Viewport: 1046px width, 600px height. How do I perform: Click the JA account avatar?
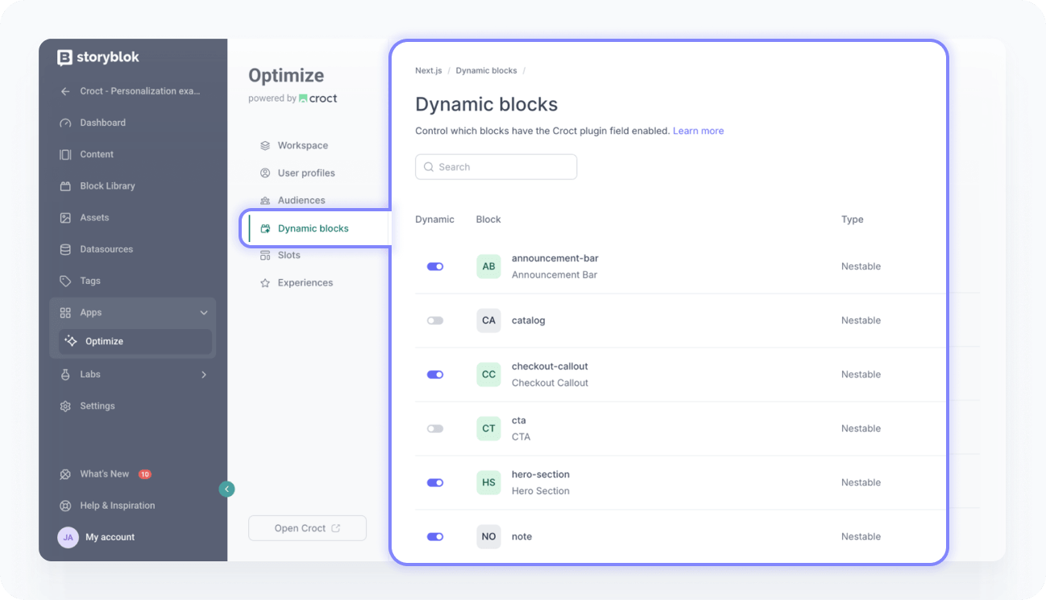pos(68,537)
